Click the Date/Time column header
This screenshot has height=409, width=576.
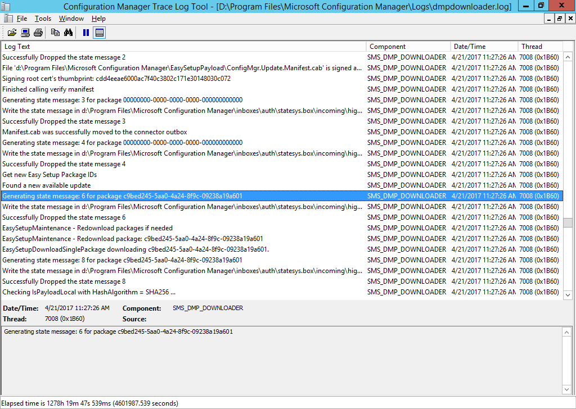click(x=484, y=47)
